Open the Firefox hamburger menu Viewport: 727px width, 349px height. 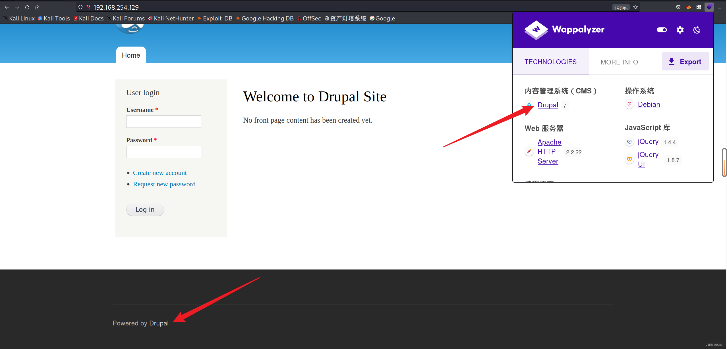[x=719, y=7]
